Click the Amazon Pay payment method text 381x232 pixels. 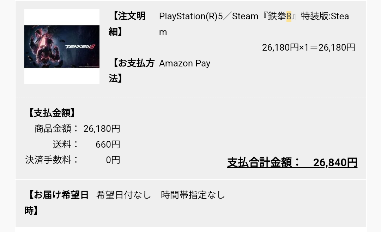click(x=185, y=63)
